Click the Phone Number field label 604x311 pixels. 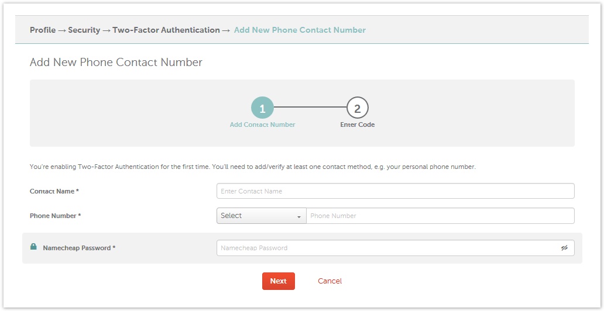click(x=56, y=216)
